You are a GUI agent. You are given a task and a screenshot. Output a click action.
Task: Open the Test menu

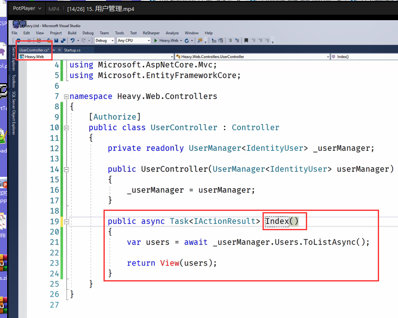click(133, 33)
